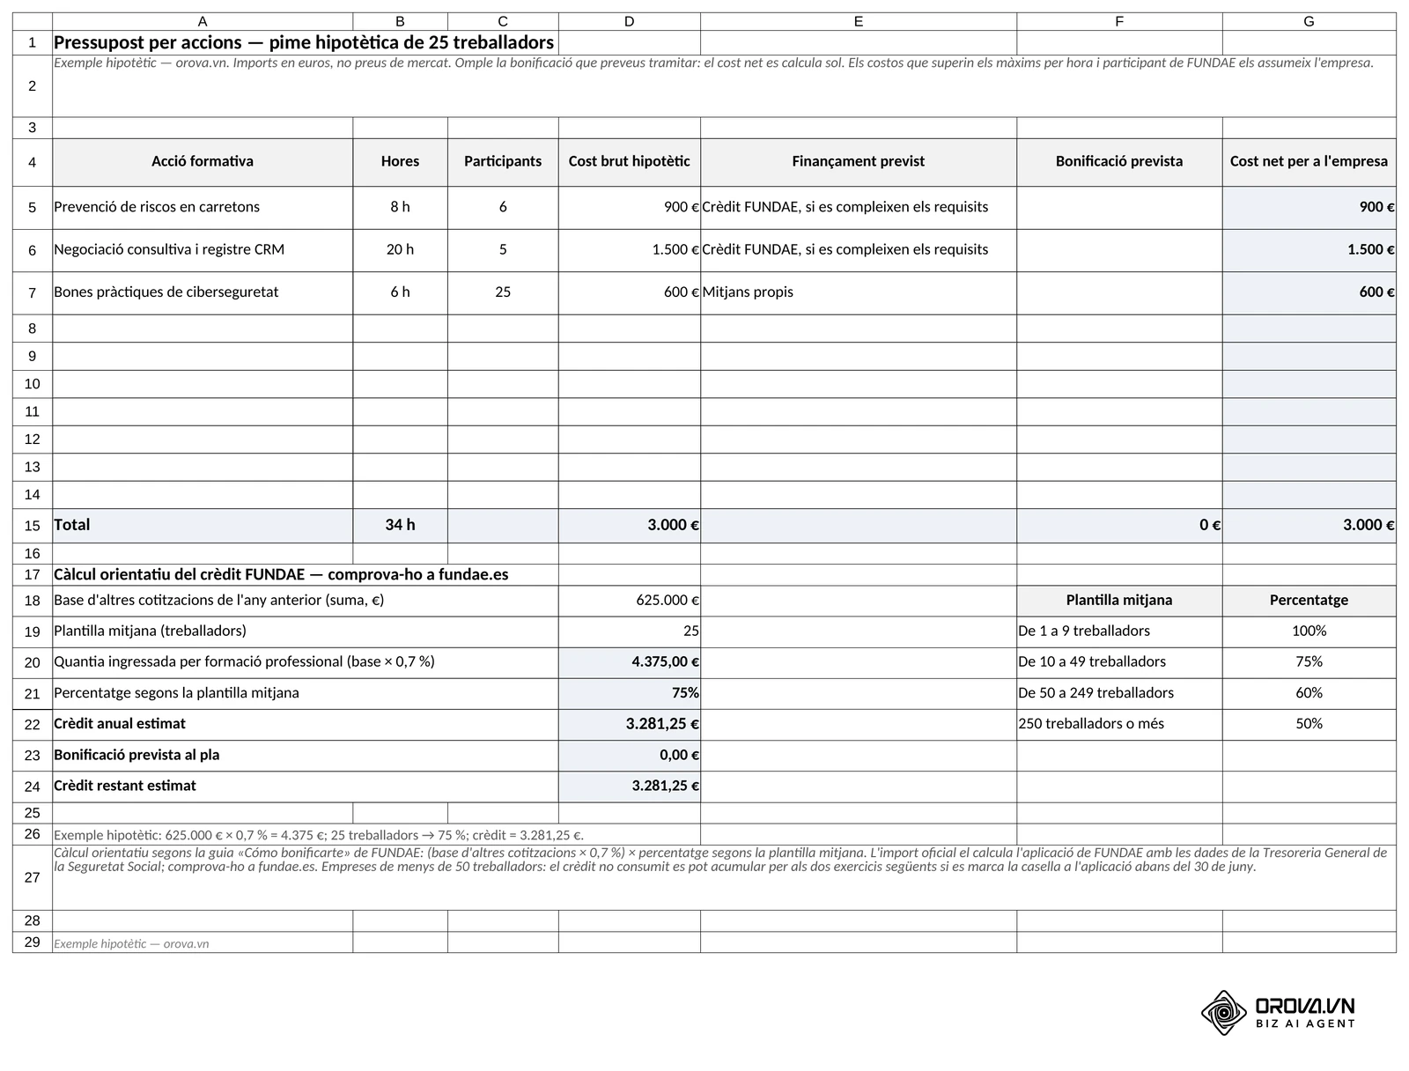Click the "Quantia ingressada per formació professional" label

tap(305, 662)
